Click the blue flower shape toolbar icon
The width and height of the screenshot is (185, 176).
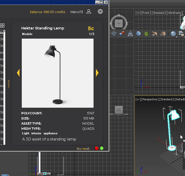pyautogui.click(x=138, y=34)
